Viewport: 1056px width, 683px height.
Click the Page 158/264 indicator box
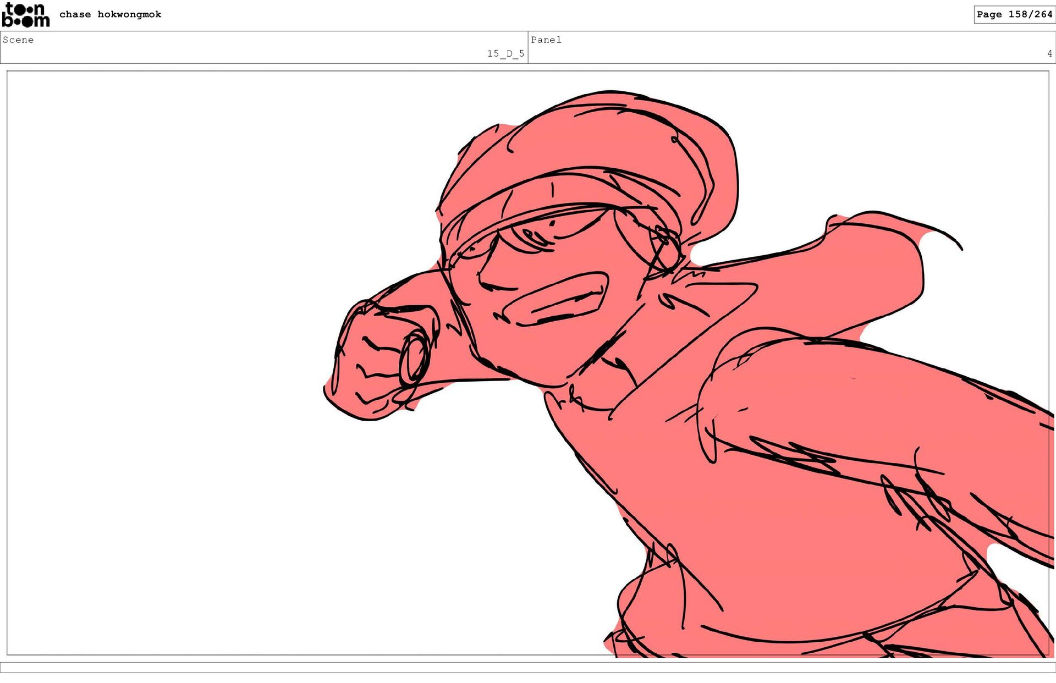(x=1014, y=14)
